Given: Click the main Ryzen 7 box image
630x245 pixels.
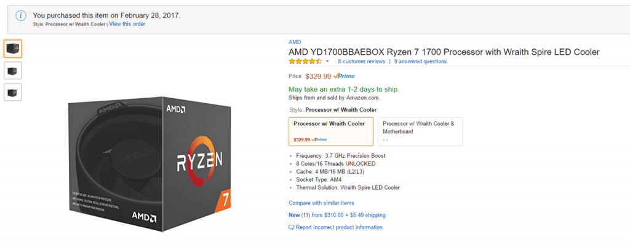Looking at the screenshot, I should 150,163.
